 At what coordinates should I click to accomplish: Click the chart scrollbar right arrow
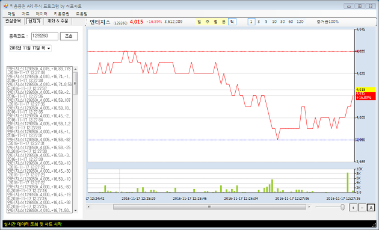click(x=309, y=207)
